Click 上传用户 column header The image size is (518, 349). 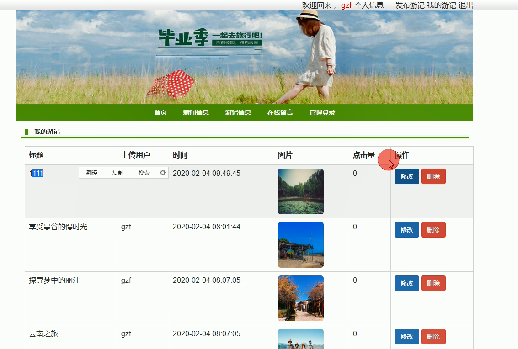(x=136, y=155)
